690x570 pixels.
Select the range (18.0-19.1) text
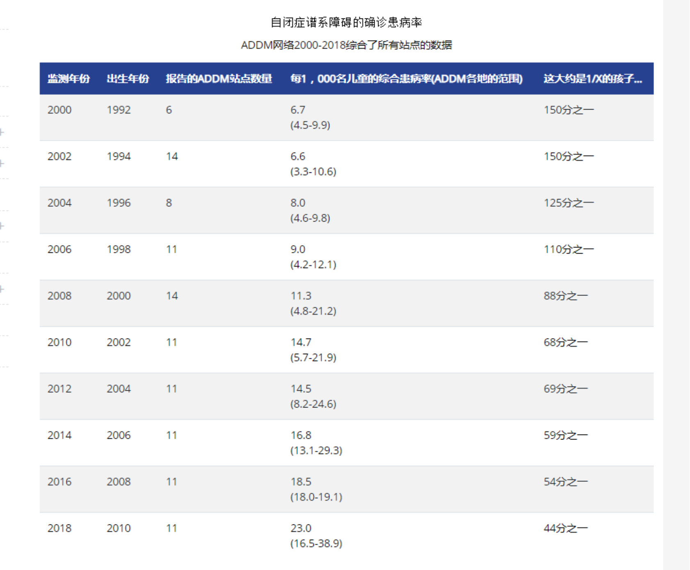(x=316, y=497)
